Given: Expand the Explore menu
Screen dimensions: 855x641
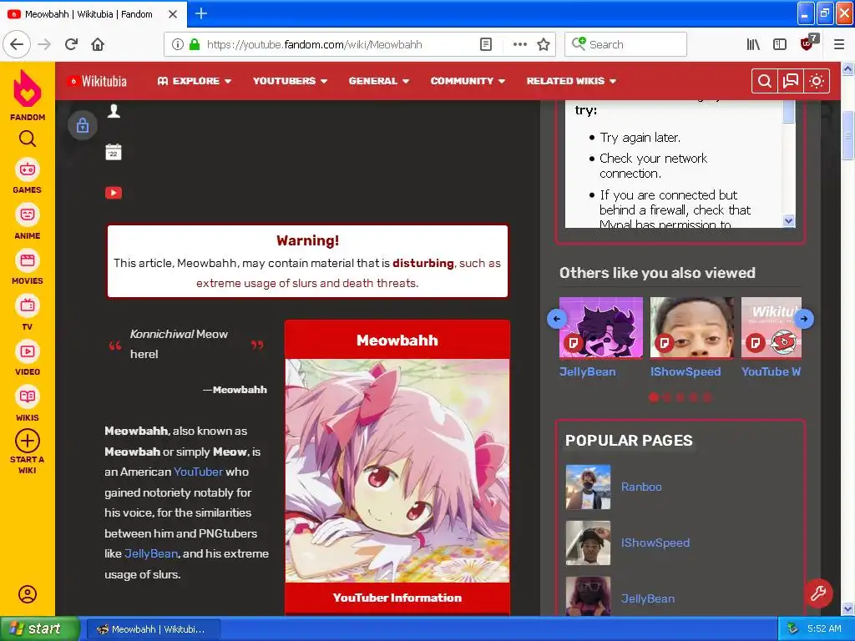Looking at the screenshot, I should click(x=194, y=81).
